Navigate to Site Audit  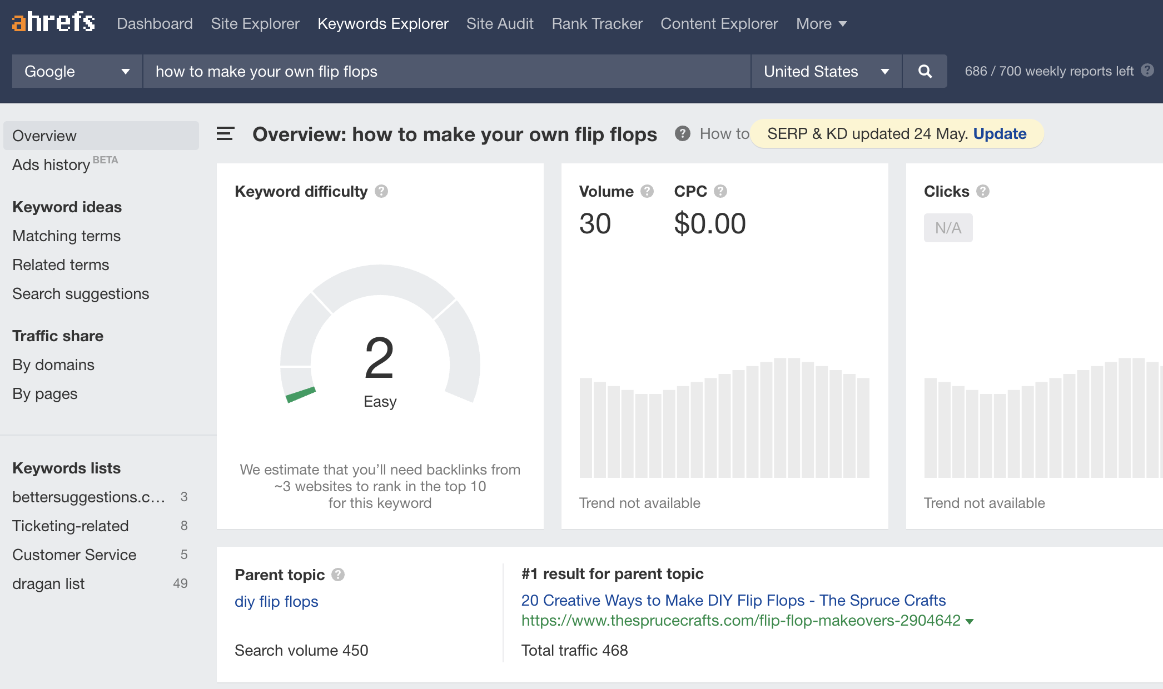pos(500,23)
